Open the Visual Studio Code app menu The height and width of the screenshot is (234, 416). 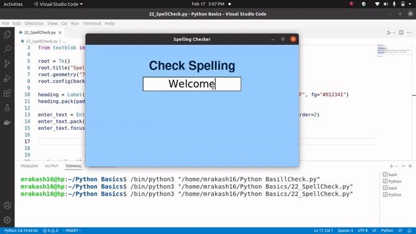(58, 4)
